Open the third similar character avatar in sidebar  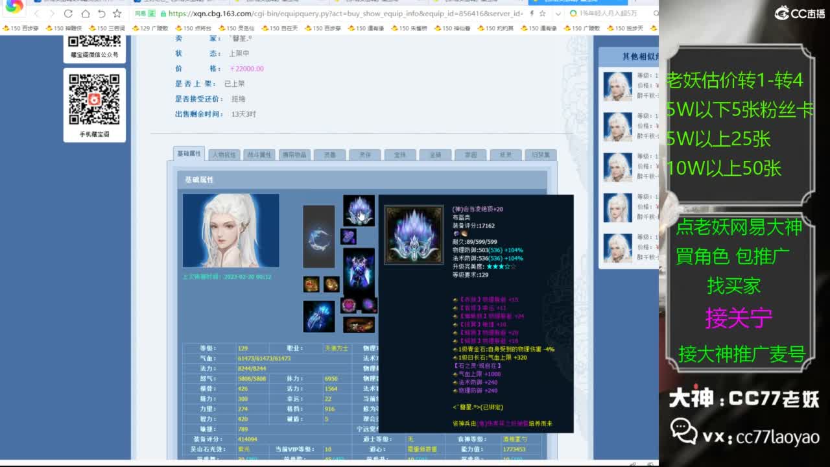[618, 167]
